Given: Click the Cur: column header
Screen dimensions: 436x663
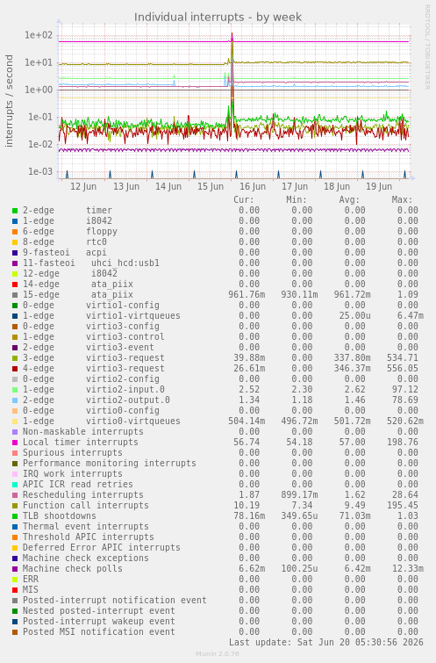Looking at the screenshot, I should point(244,199).
